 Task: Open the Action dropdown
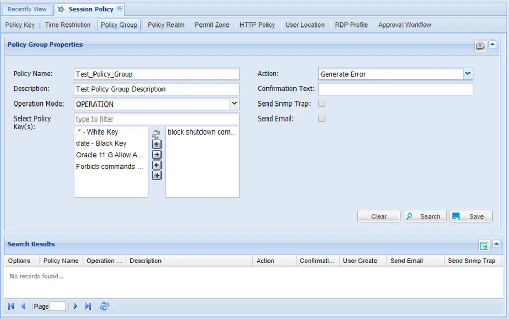[468, 74]
